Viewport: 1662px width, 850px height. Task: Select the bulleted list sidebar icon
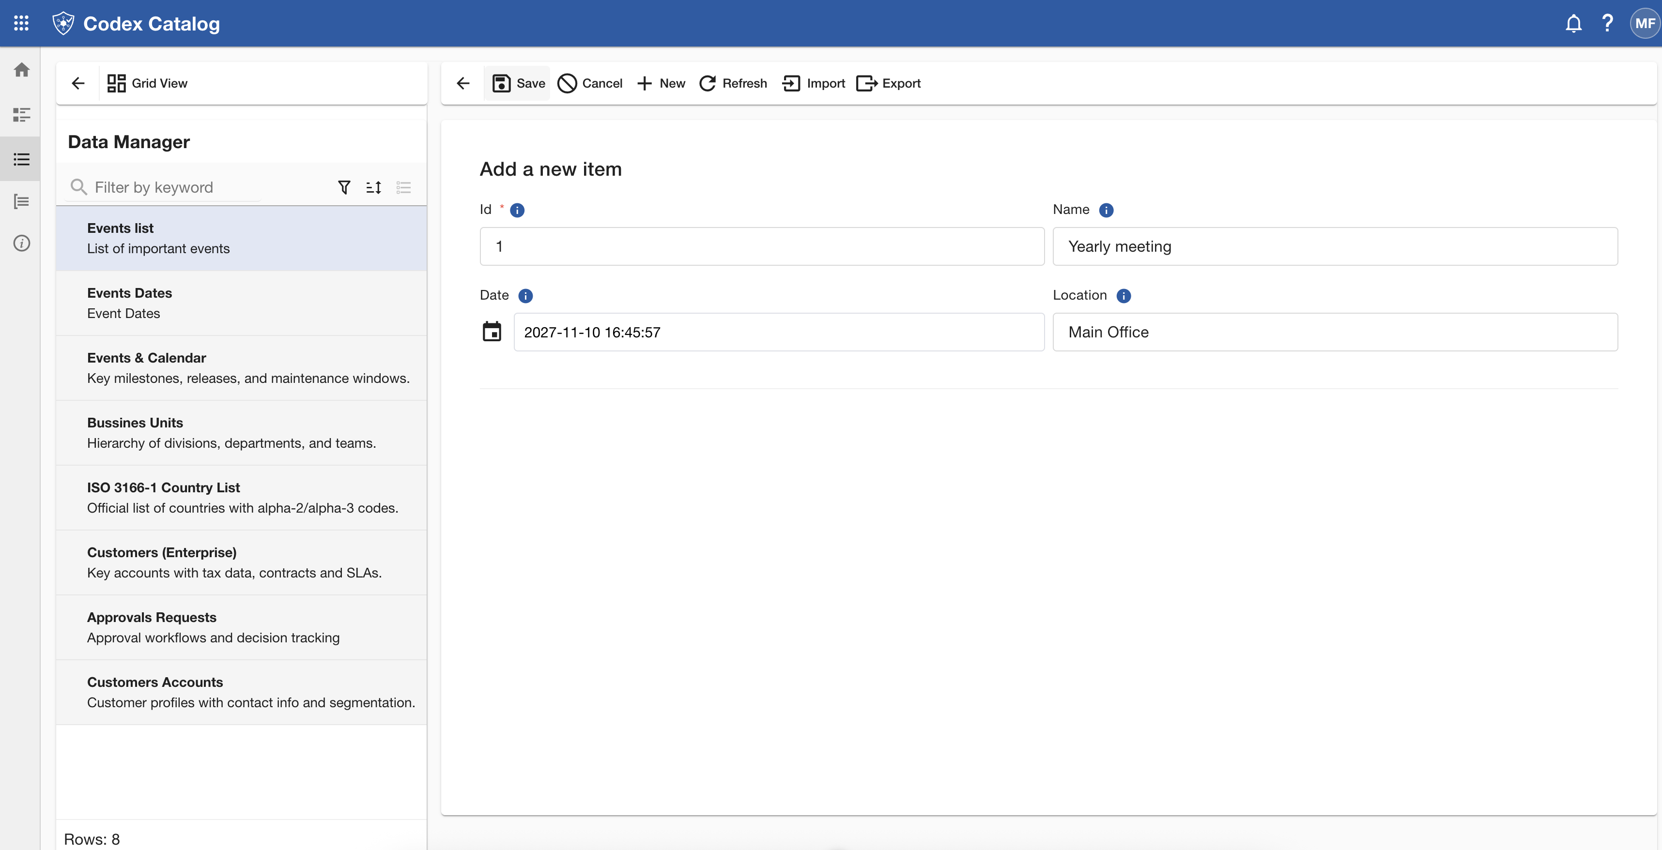coord(21,159)
